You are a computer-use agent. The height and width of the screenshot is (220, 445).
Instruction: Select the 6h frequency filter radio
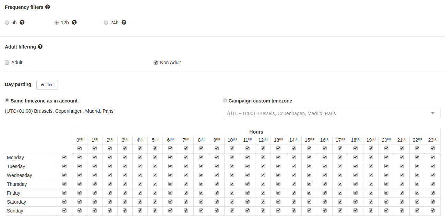tap(7, 23)
